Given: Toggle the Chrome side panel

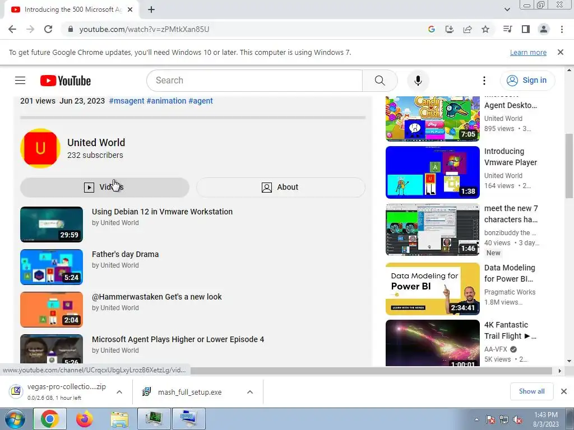Looking at the screenshot, I should pyautogui.click(x=526, y=29).
